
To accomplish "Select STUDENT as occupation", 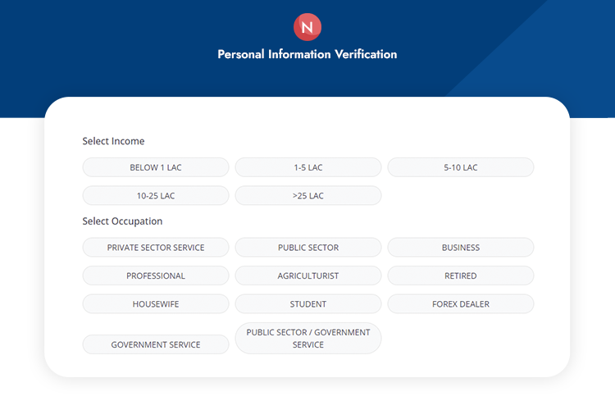I will (308, 304).
